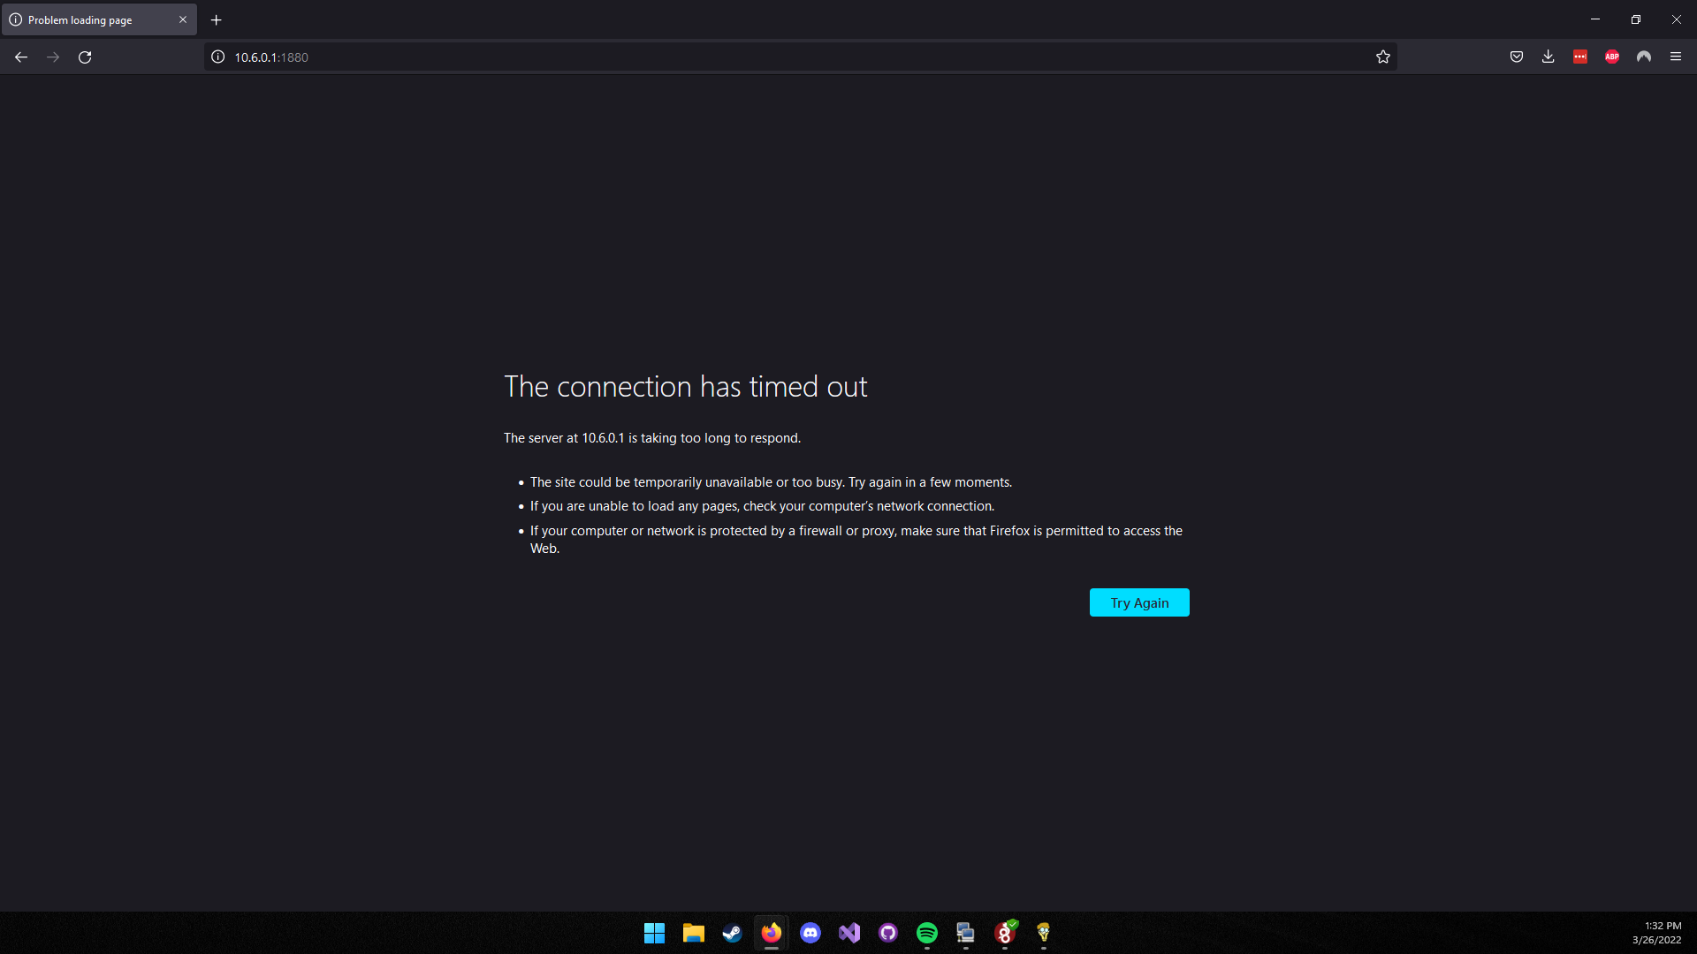
Task: Open the Downloads panel
Action: point(1549,57)
